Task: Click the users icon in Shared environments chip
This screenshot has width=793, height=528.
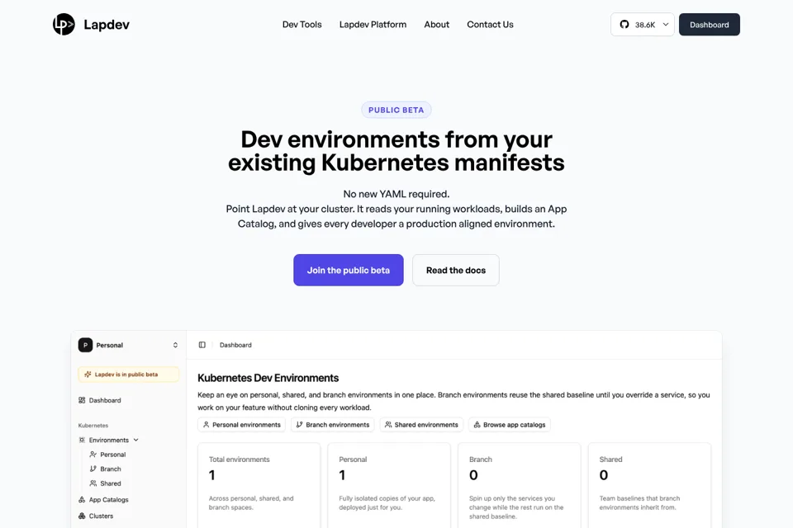Action: point(388,425)
